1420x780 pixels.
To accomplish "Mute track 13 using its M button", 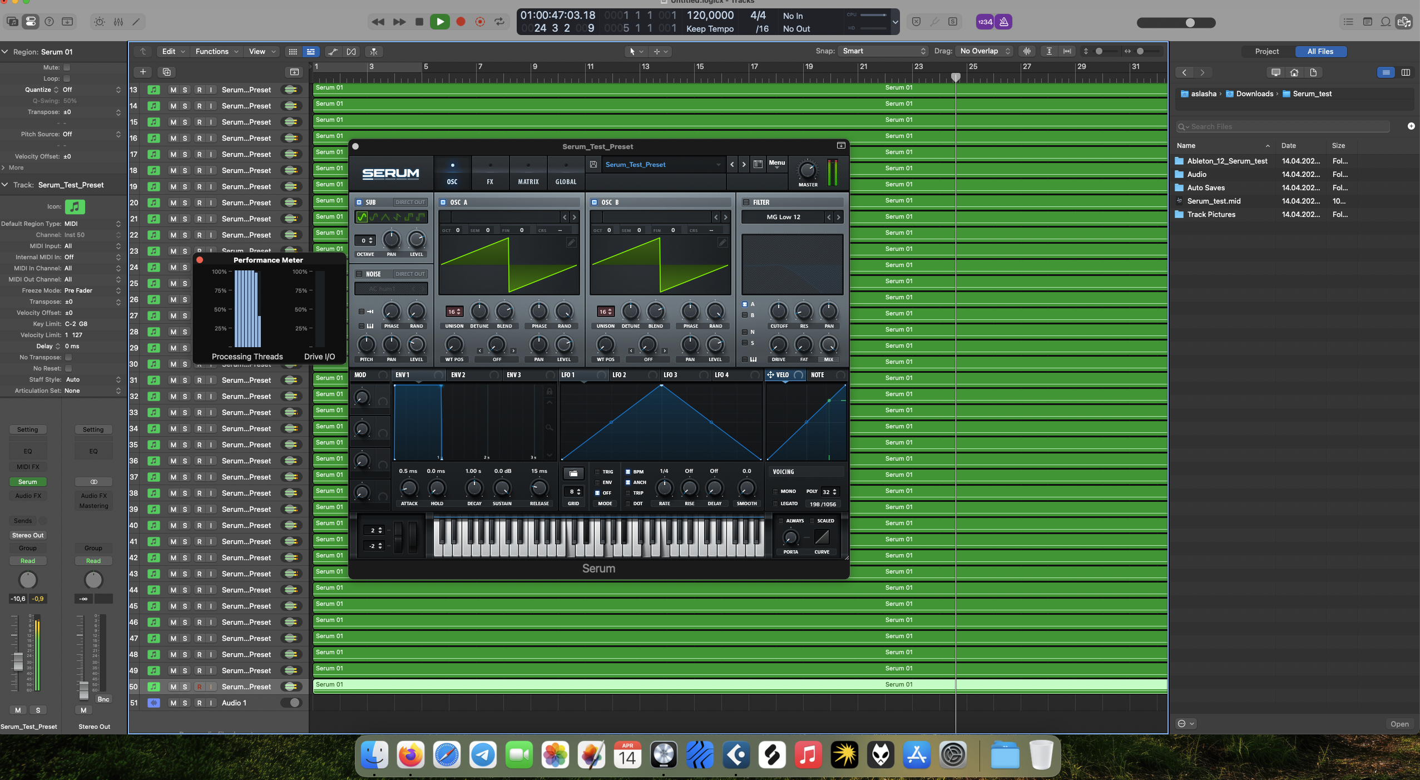I will [x=173, y=90].
